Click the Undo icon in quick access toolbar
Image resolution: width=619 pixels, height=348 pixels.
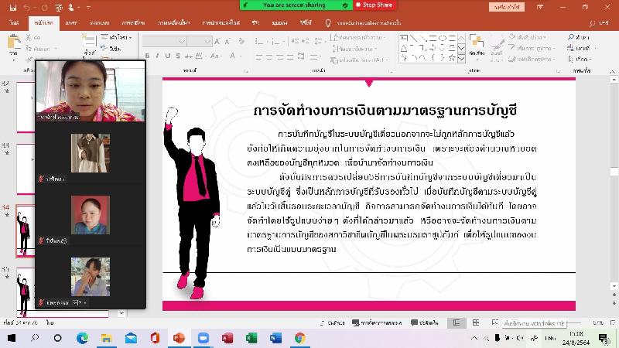pos(25,8)
